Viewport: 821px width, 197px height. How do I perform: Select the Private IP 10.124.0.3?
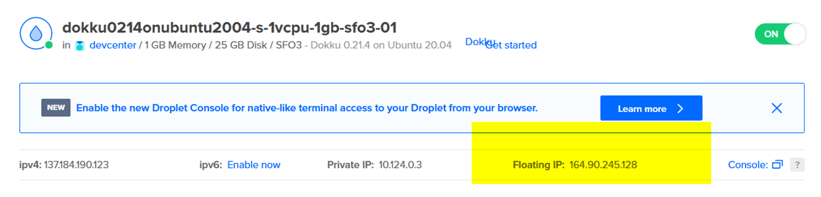click(x=400, y=165)
